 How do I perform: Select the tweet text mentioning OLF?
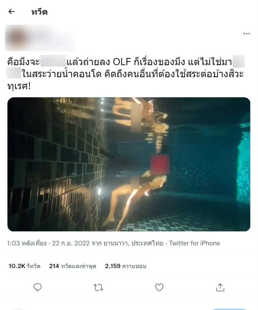point(125,74)
